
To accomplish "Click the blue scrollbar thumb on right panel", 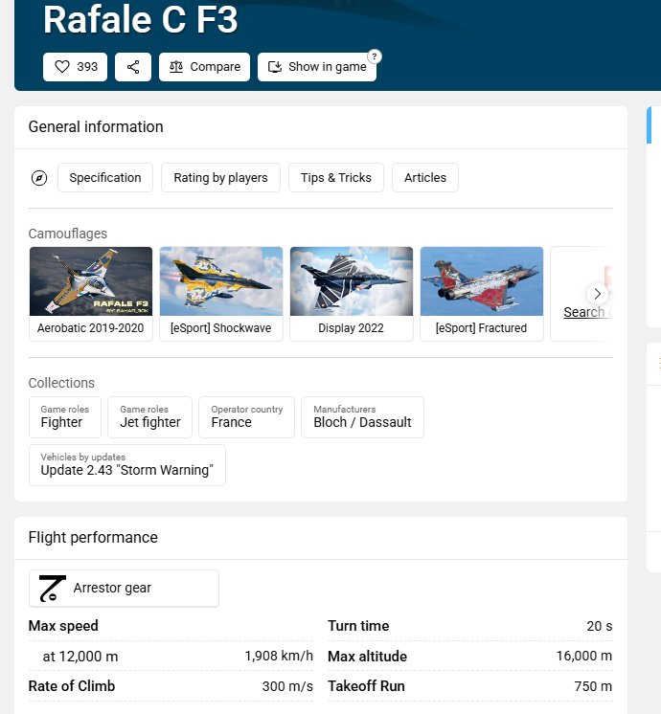I will [649, 125].
